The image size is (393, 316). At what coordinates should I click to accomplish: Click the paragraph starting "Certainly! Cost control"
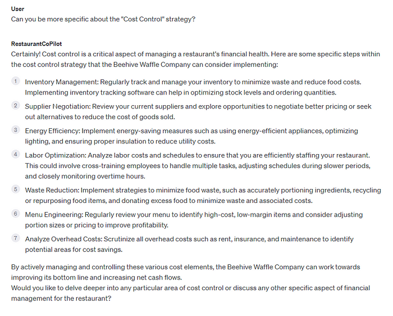[195, 59]
